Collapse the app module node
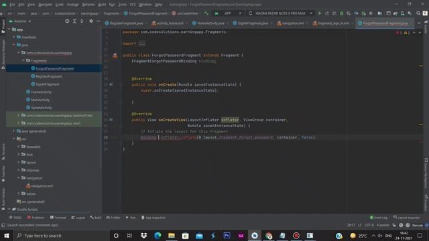 pyautogui.click(x=9, y=29)
